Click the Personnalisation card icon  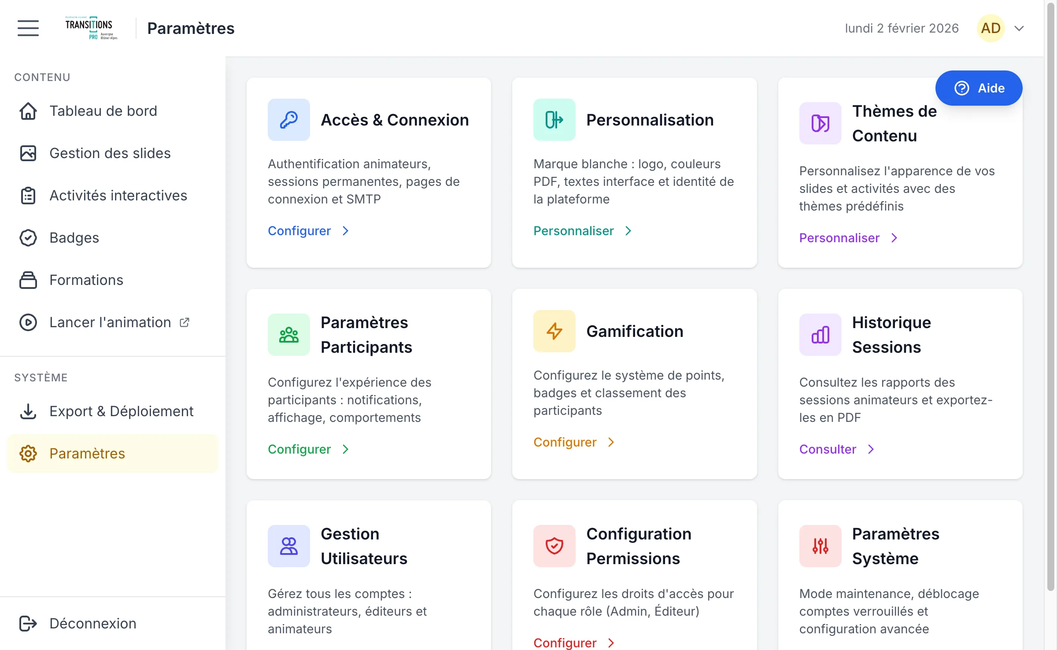pos(554,120)
